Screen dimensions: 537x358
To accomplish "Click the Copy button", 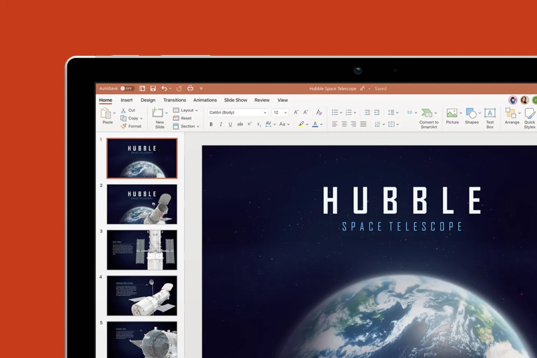I will coord(130,118).
